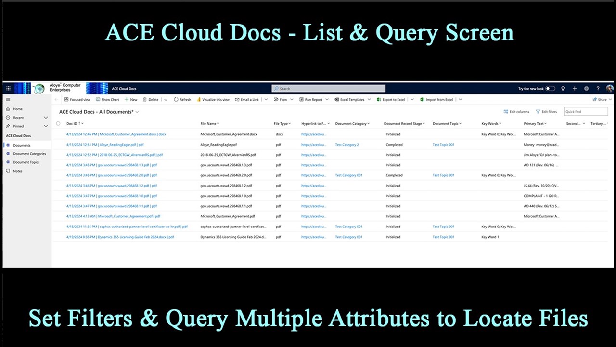
Task: Click the Key Word 1 cell
Action: 490,237
